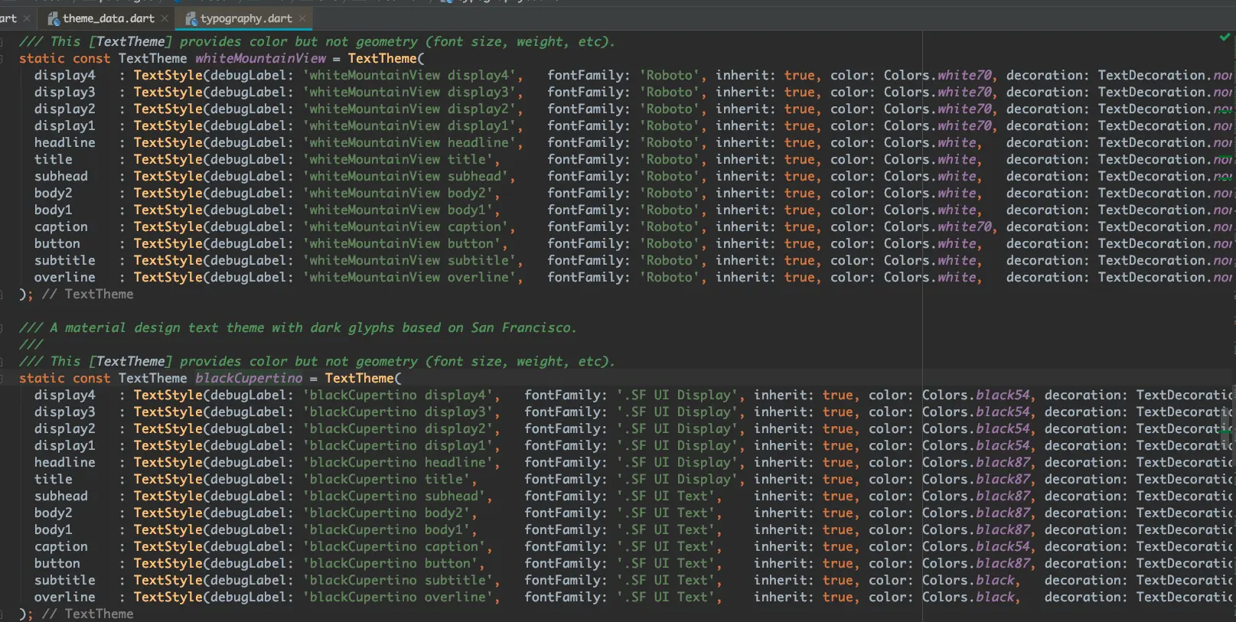1236x622 pixels.
Task: Click 'Roboto' on the whiteMountainView display4 line
Action: (x=670, y=76)
